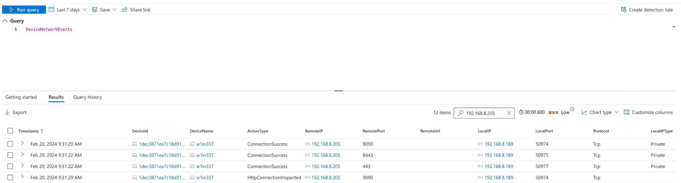Click the Run query button
The width and height of the screenshot is (681, 183).
pos(24,10)
